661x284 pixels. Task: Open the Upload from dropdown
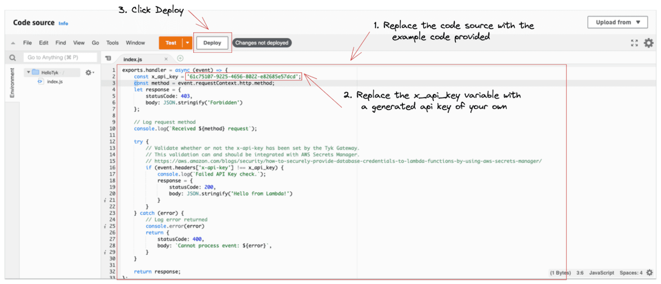pos(617,22)
